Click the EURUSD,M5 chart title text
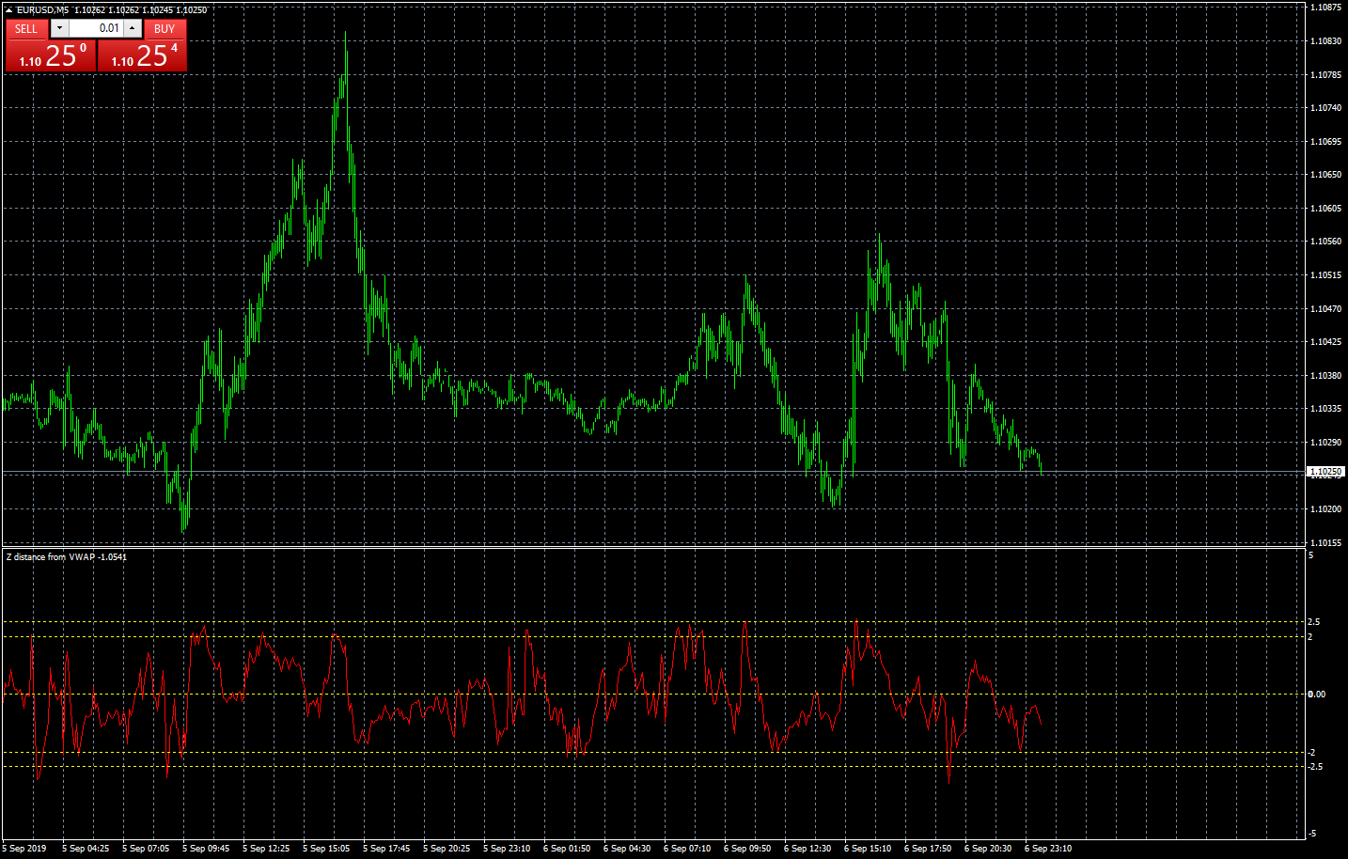The height and width of the screenshot is (859, 1348). 42,10
